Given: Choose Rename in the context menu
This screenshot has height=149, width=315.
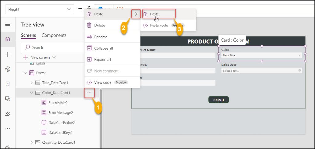Looking at the screenshot, I should tap(112, 37).
